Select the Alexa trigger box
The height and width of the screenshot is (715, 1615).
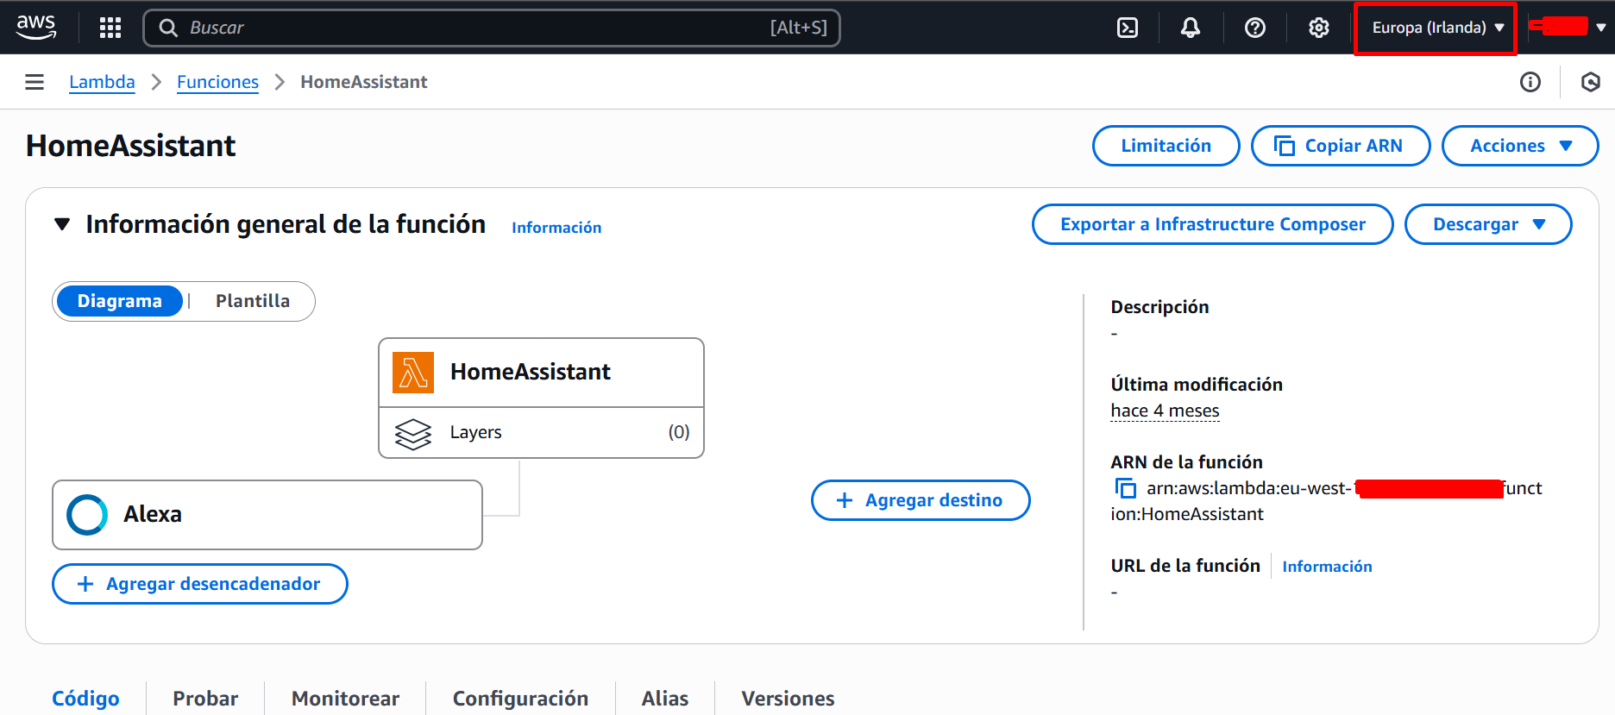(267, 515)
